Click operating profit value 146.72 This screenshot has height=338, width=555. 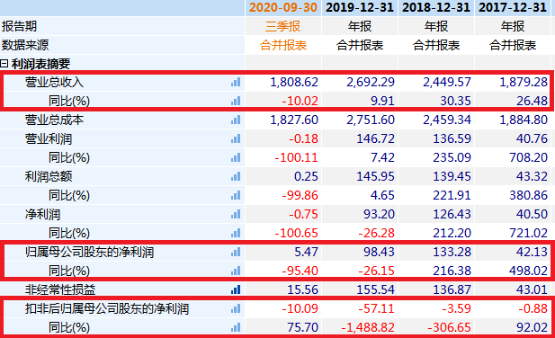click(375, 138)
